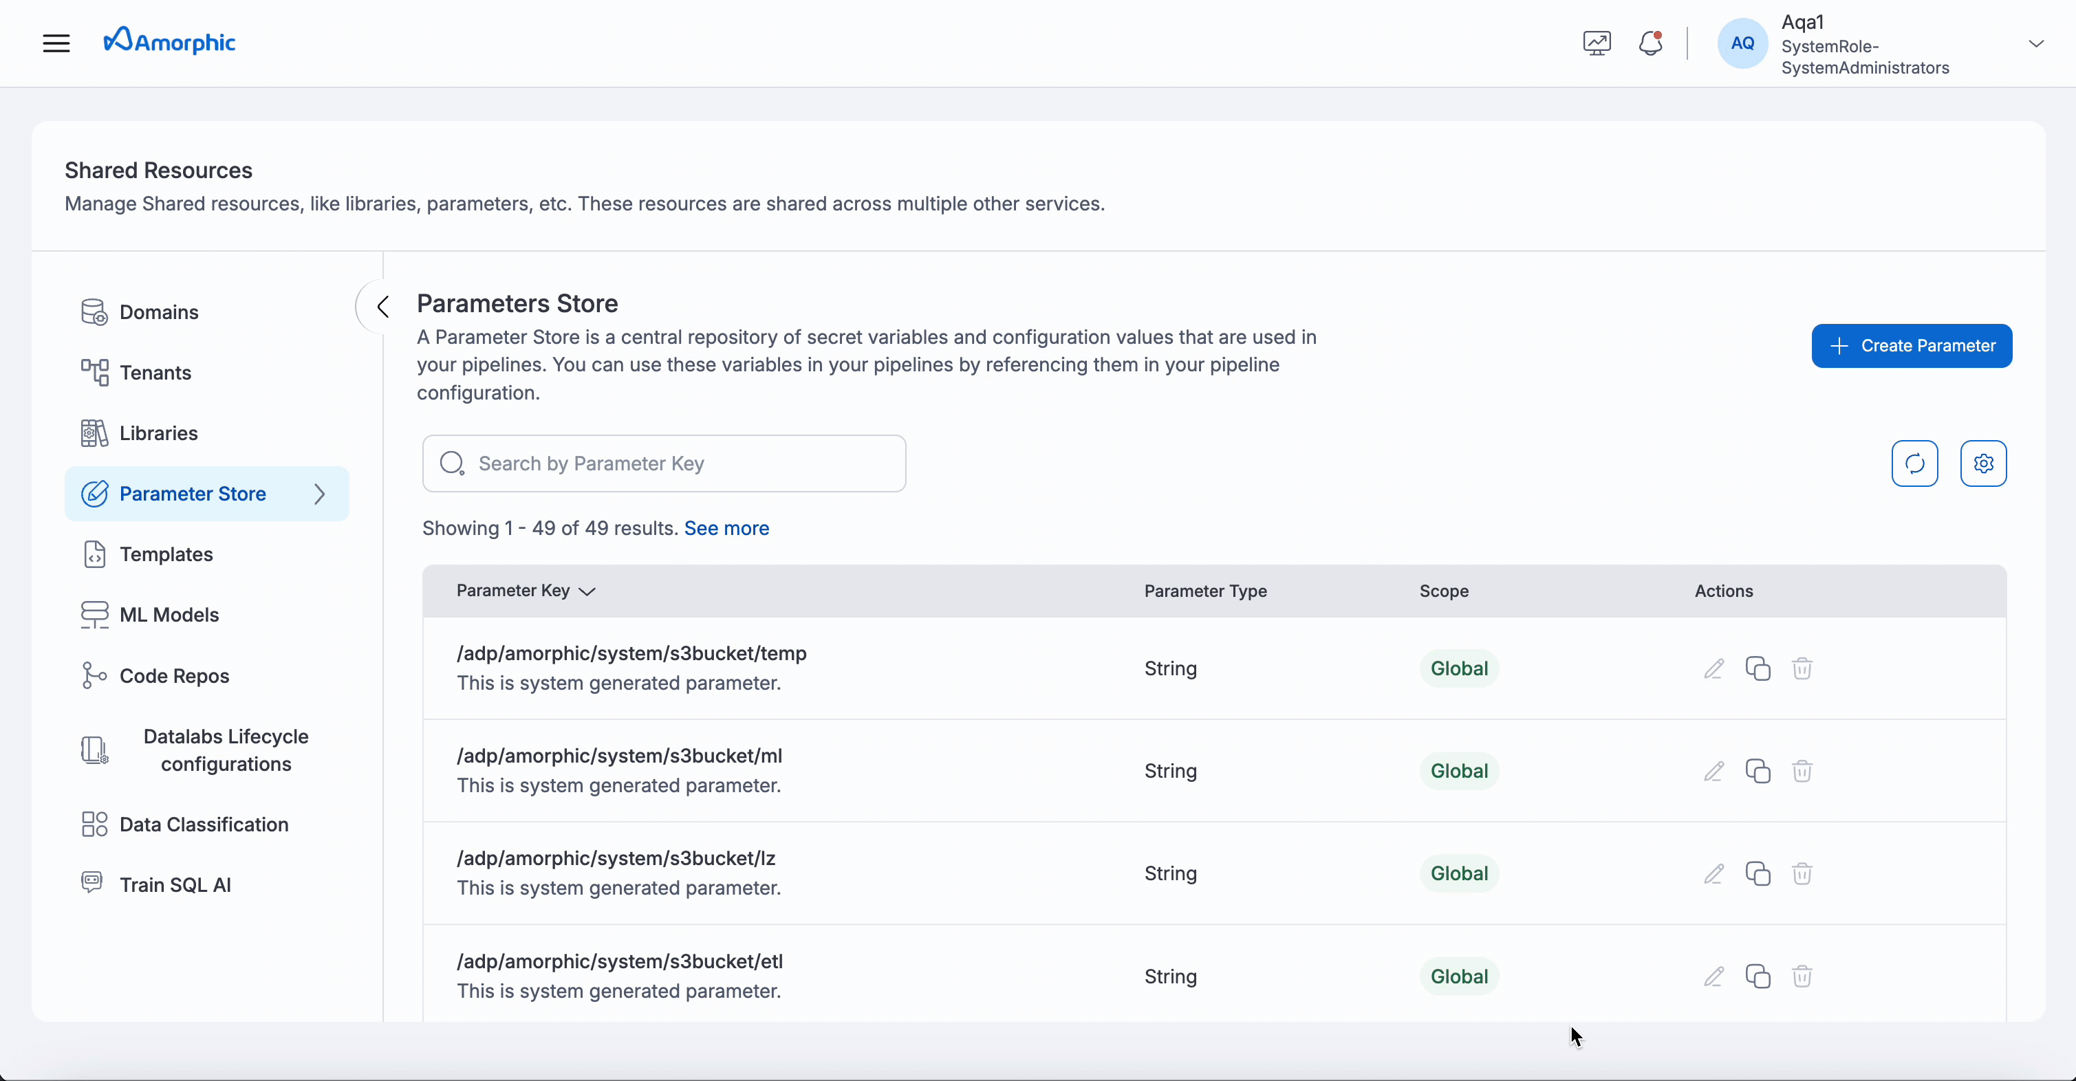Sort by Parameter Key column chevron
Viewport: 2076px width, 1081px height.
click(587, 591)
